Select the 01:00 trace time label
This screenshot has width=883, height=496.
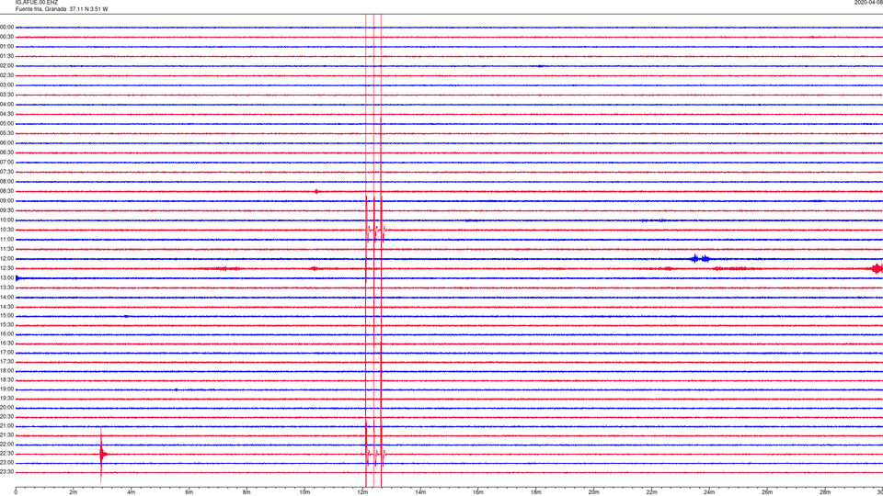[6, 47]
